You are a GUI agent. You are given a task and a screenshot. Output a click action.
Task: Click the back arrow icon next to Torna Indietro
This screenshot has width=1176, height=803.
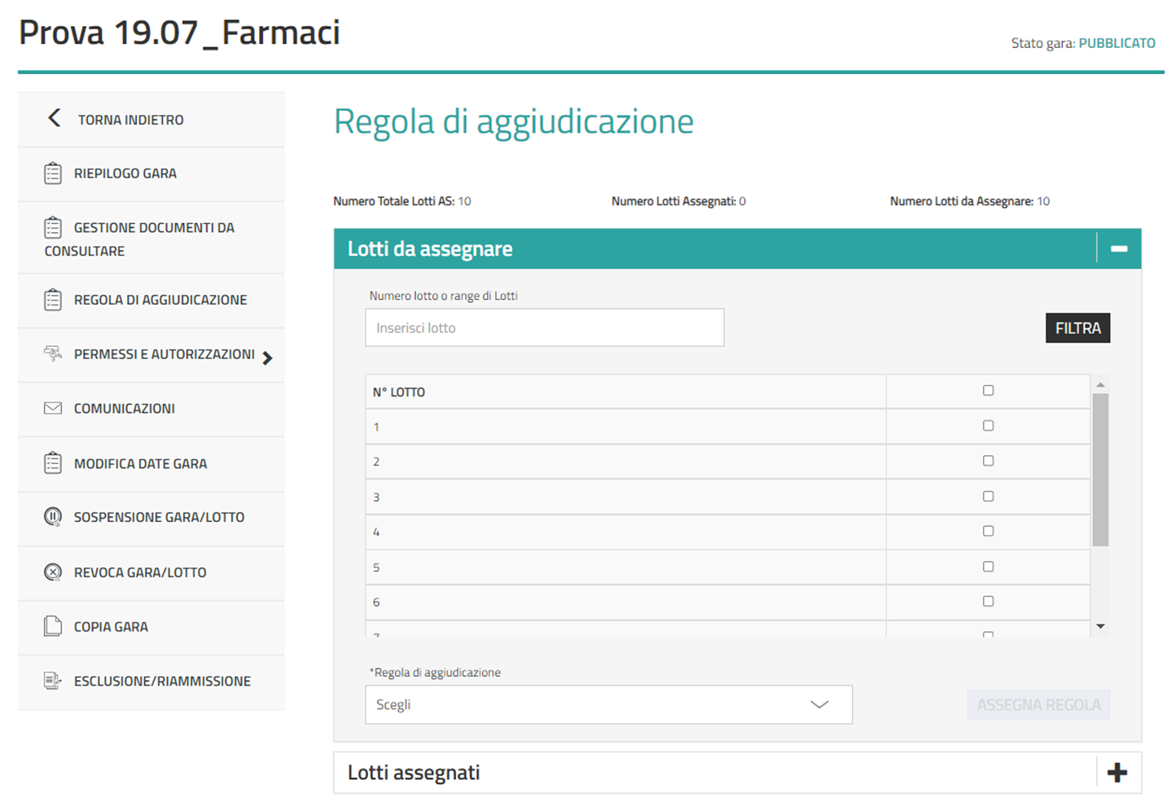[54, 119]
